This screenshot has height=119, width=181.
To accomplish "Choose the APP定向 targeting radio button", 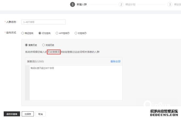I will point(57,33).
